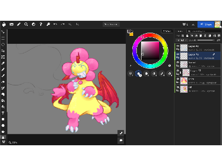Click the lock icon in layers toolbar
Image resolution: width=222 pixels, height=166 pixels.
187,36
